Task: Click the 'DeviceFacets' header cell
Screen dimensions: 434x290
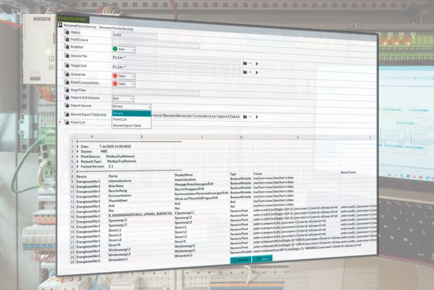Action: (348, 172)
